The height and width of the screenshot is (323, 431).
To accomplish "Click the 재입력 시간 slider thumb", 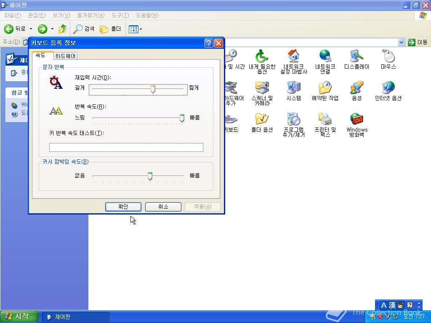I will 153,89.
